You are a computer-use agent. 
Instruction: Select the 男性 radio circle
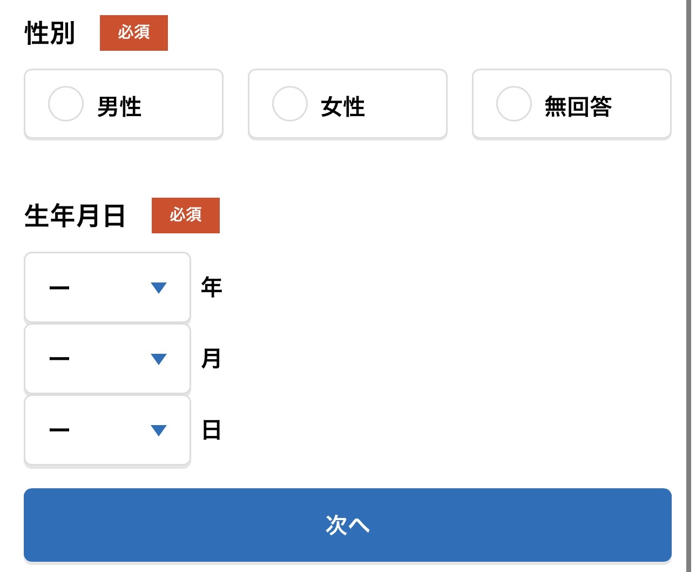[x=65, y=104]
